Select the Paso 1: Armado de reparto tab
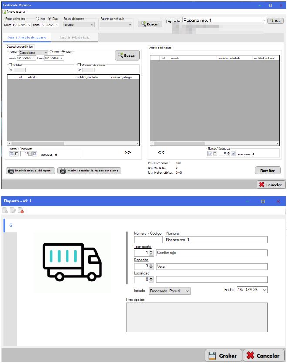Screen dimensions: 287x363 (27, 38)
